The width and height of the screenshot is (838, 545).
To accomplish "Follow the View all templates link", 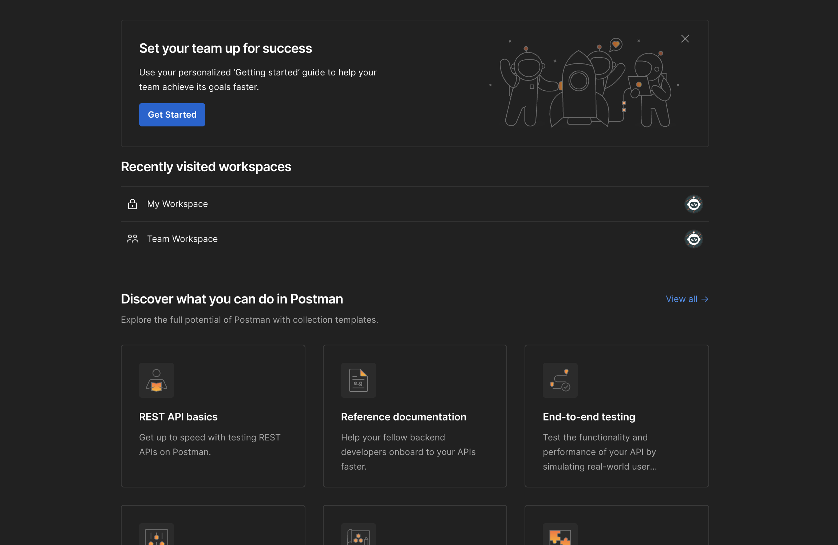I will click(687, 299).
